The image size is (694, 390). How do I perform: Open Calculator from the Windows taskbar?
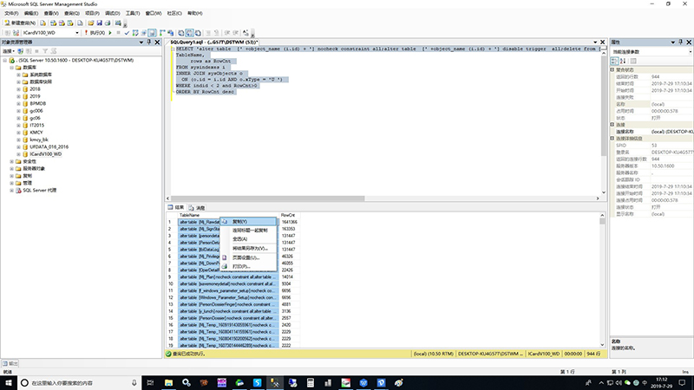coord(311,383)
